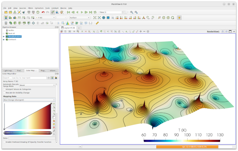Select the Ruler tool icon
This screenshot has height=151, width=238.
tap(97, 23)
